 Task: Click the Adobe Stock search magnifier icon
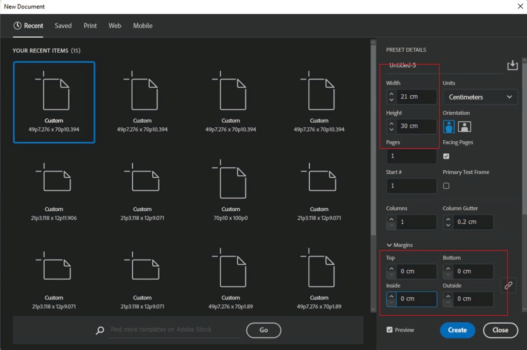(x=100, y=330)
